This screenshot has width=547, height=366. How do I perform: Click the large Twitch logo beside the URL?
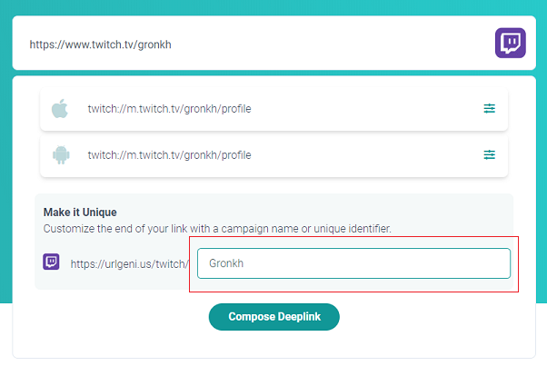[x=510, y=43]
